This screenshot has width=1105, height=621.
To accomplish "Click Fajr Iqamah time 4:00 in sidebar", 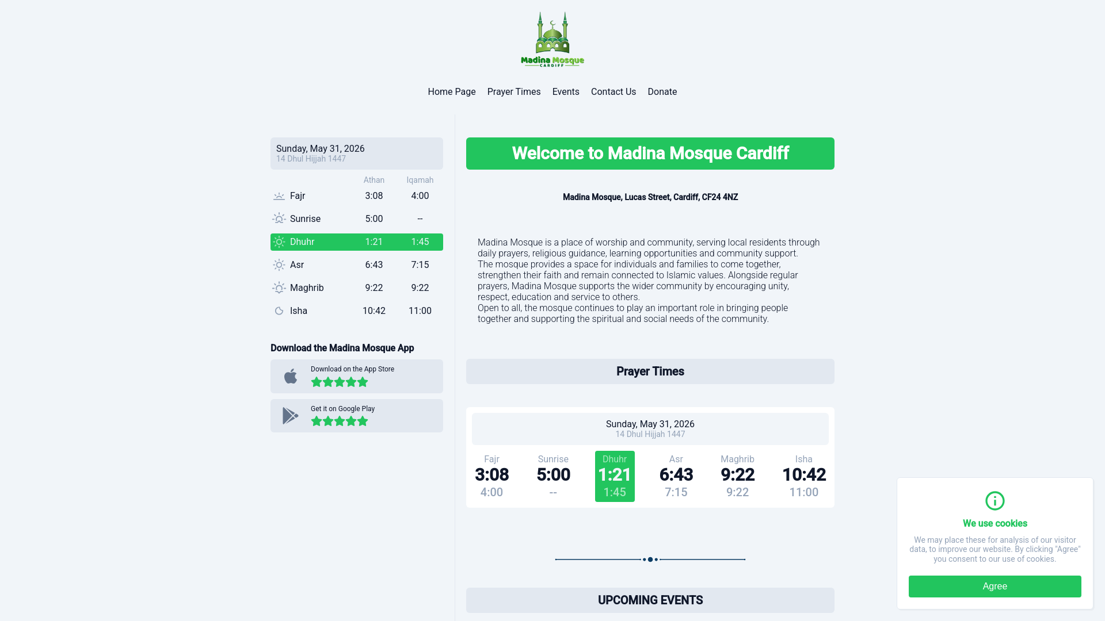I will (x=420, y=196).
